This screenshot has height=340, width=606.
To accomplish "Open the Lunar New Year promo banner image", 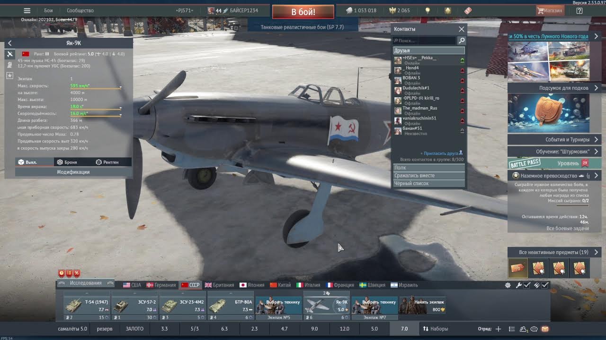I will coord(549,61).
